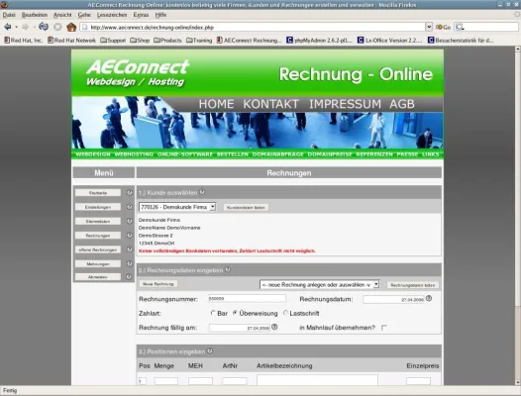This screenshot has height=396, width=521.
Task: Click the WEBHOSTING link in green navigation bar
Action: (x=134, y=154)
